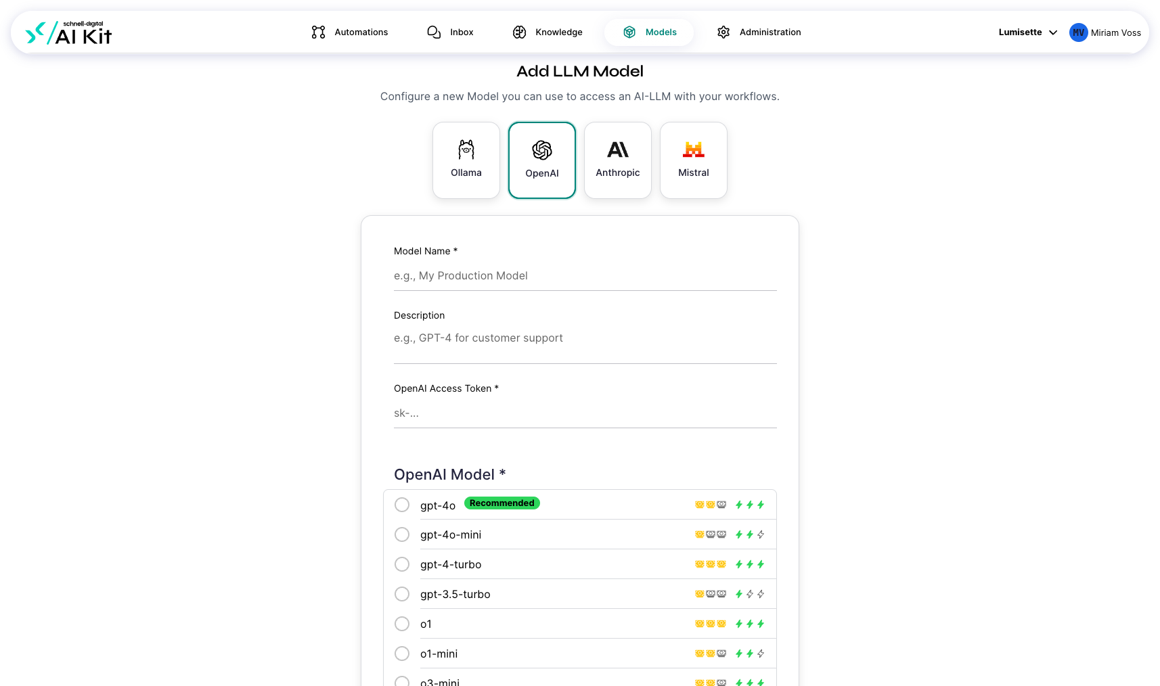Choose the OpenAI provider card
The height and width of the screenshot is (686, 1160).
[x=542, y=160]
